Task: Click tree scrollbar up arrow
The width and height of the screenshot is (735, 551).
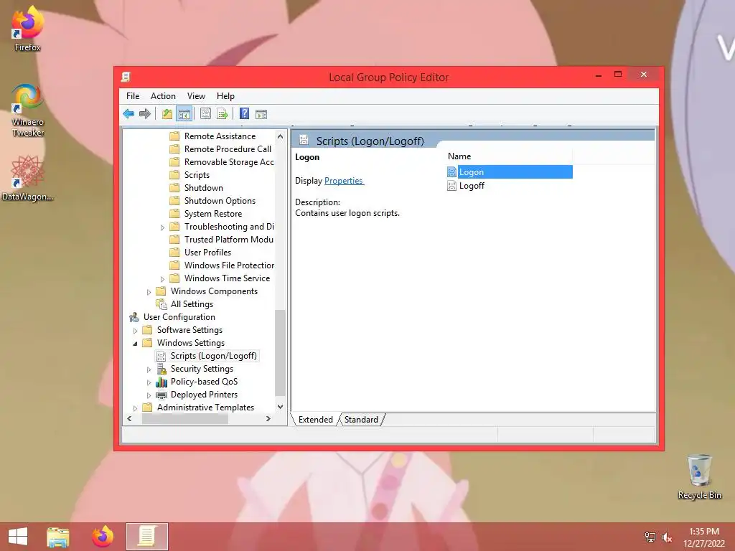Action: [281, 136]
